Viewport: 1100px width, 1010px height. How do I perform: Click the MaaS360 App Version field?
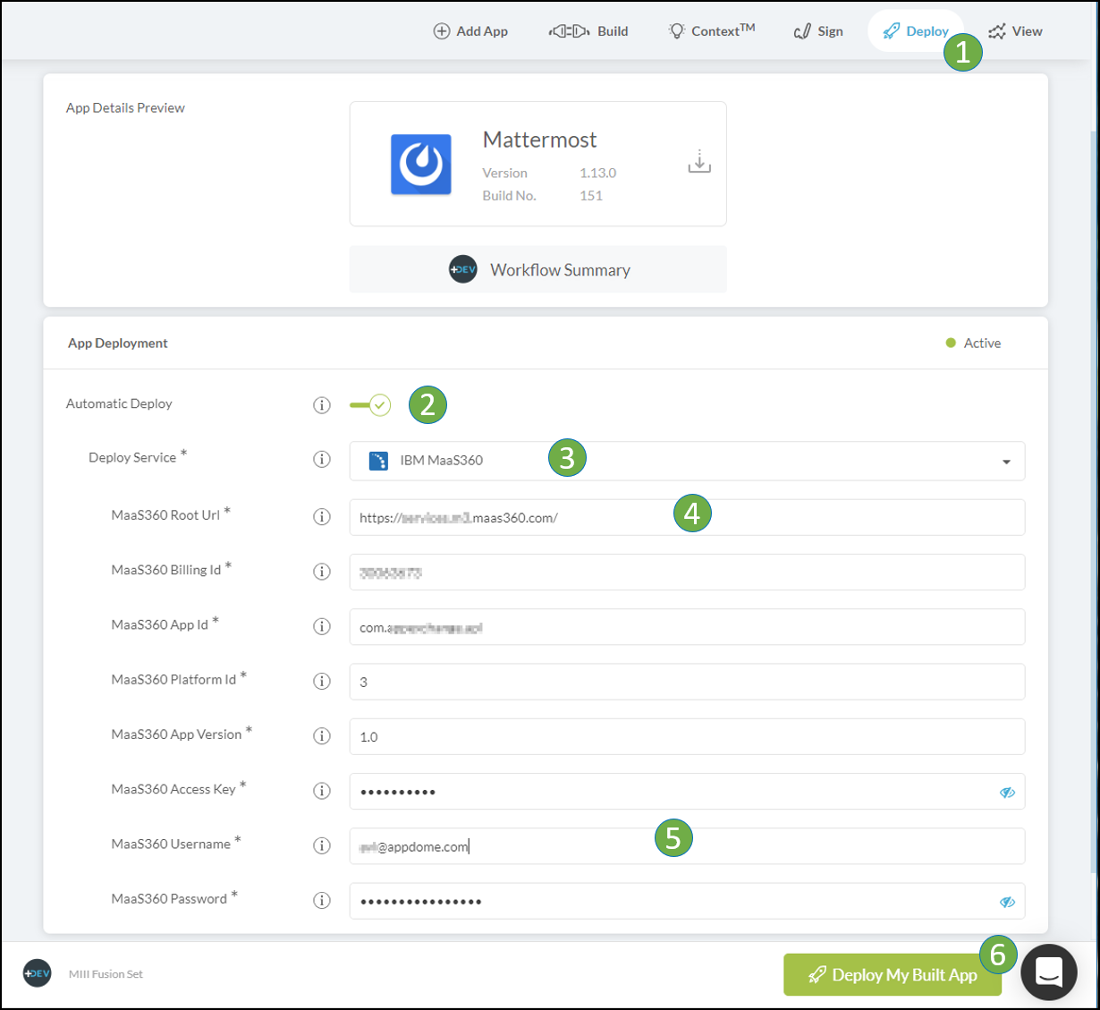click(x=687, y=736)
